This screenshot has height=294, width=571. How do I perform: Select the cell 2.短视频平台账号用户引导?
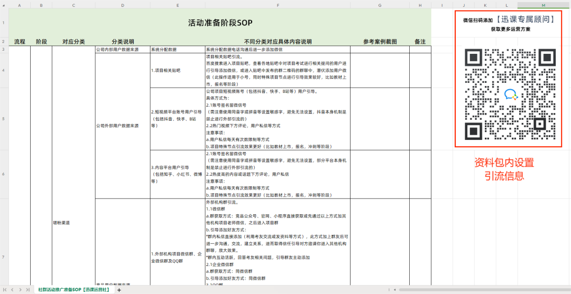point(178,119)
